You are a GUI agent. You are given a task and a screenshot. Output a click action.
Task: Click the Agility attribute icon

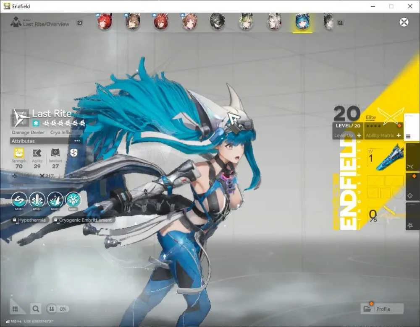click(37, 153)
